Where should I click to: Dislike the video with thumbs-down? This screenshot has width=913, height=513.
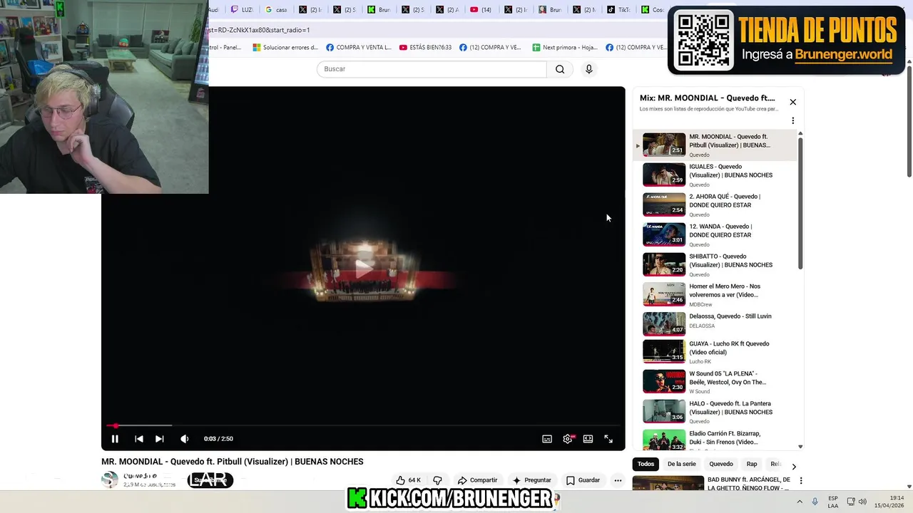pyautogui.click(x=438, y=480)
